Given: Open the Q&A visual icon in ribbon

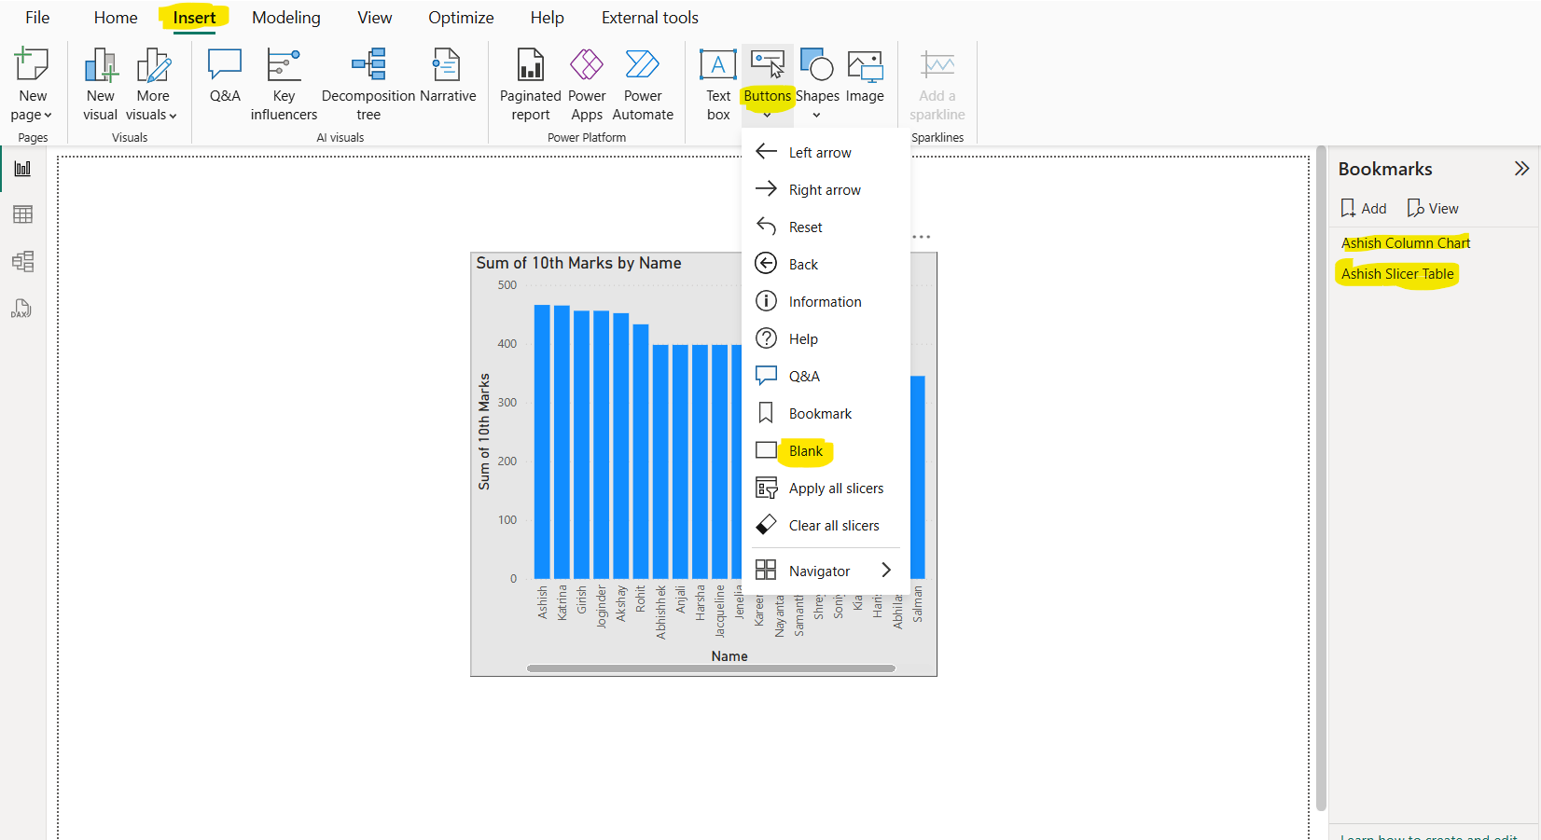Looking at the screenshot, I should coord(225,76).
